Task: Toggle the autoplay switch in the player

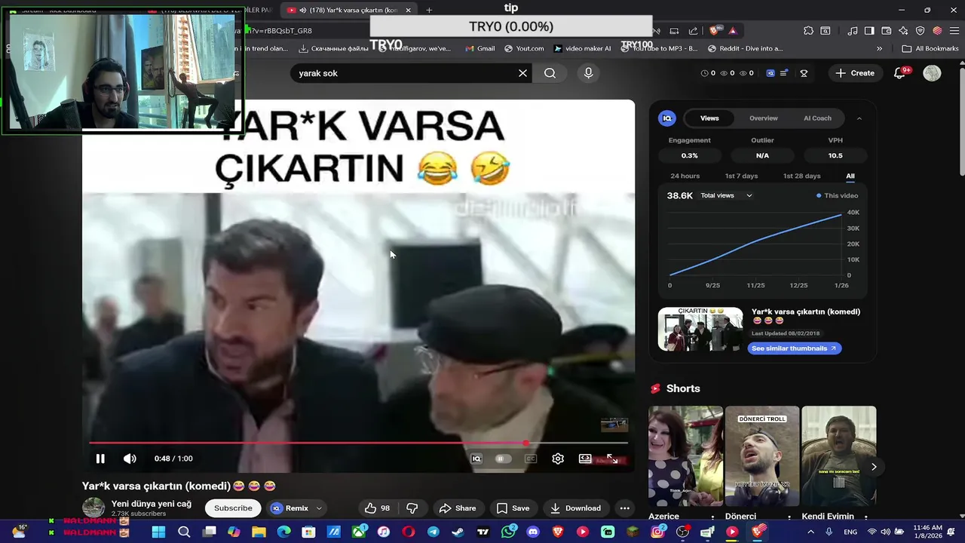Action: (x=503, y=459)
